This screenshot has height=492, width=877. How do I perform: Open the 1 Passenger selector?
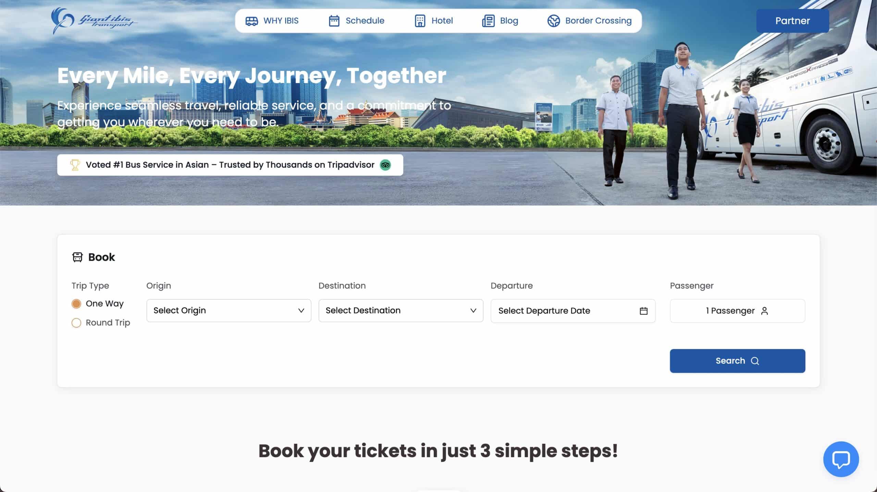click(737, 311)
